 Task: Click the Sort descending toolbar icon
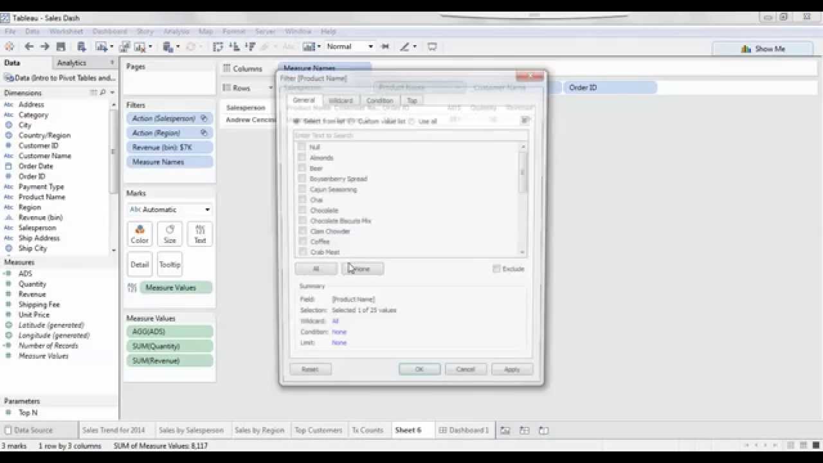(250, 46)
